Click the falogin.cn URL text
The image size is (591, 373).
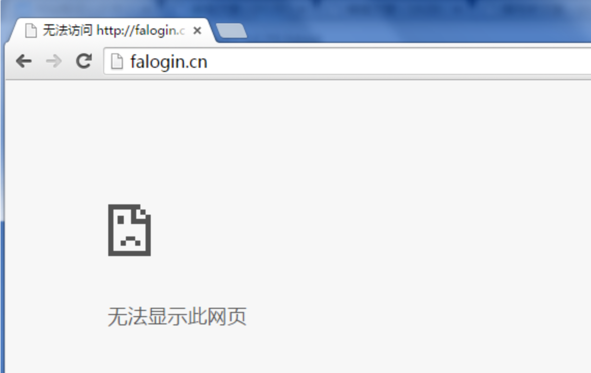(x=168, y=62)
